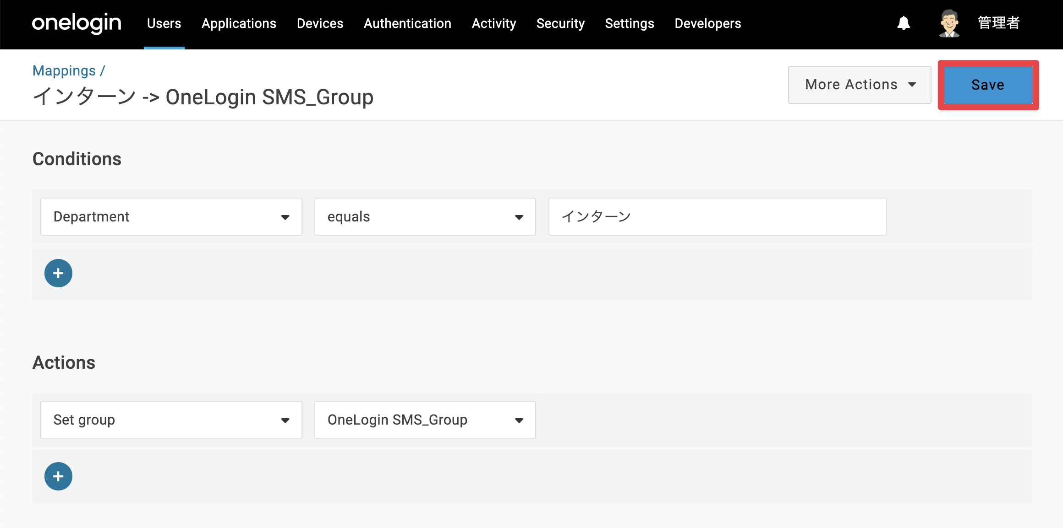Open the Set group action dropdown
This screenshot has width=1063, height=528.
point(171,420)
